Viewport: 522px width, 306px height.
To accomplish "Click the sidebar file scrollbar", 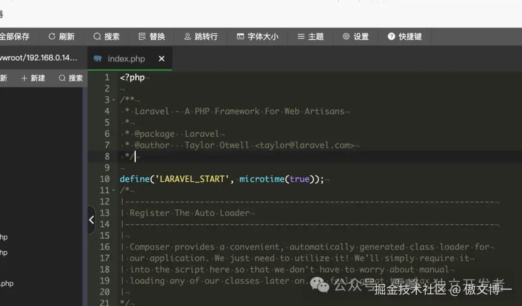I will [85, 196].
